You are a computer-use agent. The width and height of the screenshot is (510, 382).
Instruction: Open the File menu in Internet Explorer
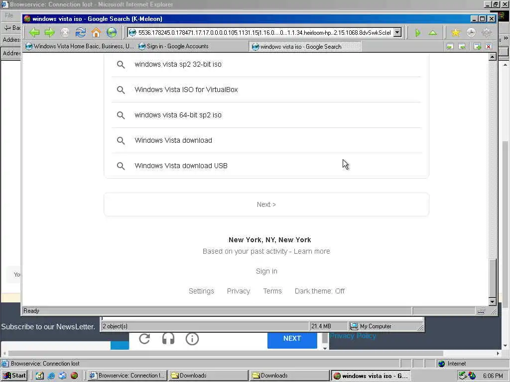(x=9, y=15)
